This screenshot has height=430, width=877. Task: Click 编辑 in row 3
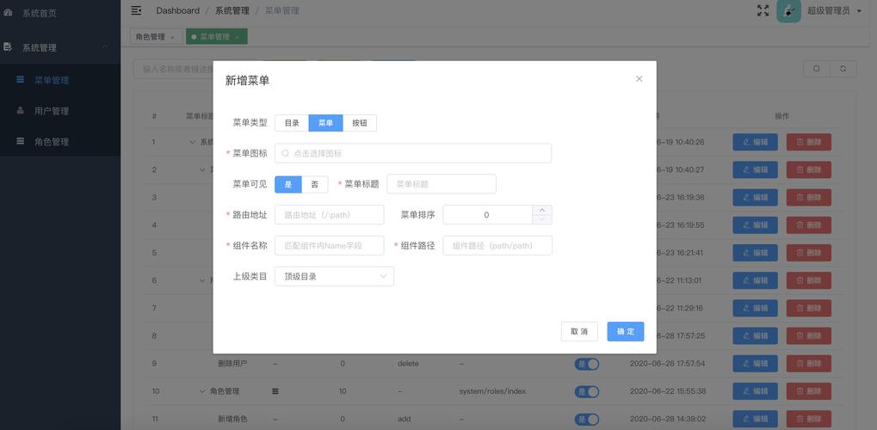tap(755, 198)
